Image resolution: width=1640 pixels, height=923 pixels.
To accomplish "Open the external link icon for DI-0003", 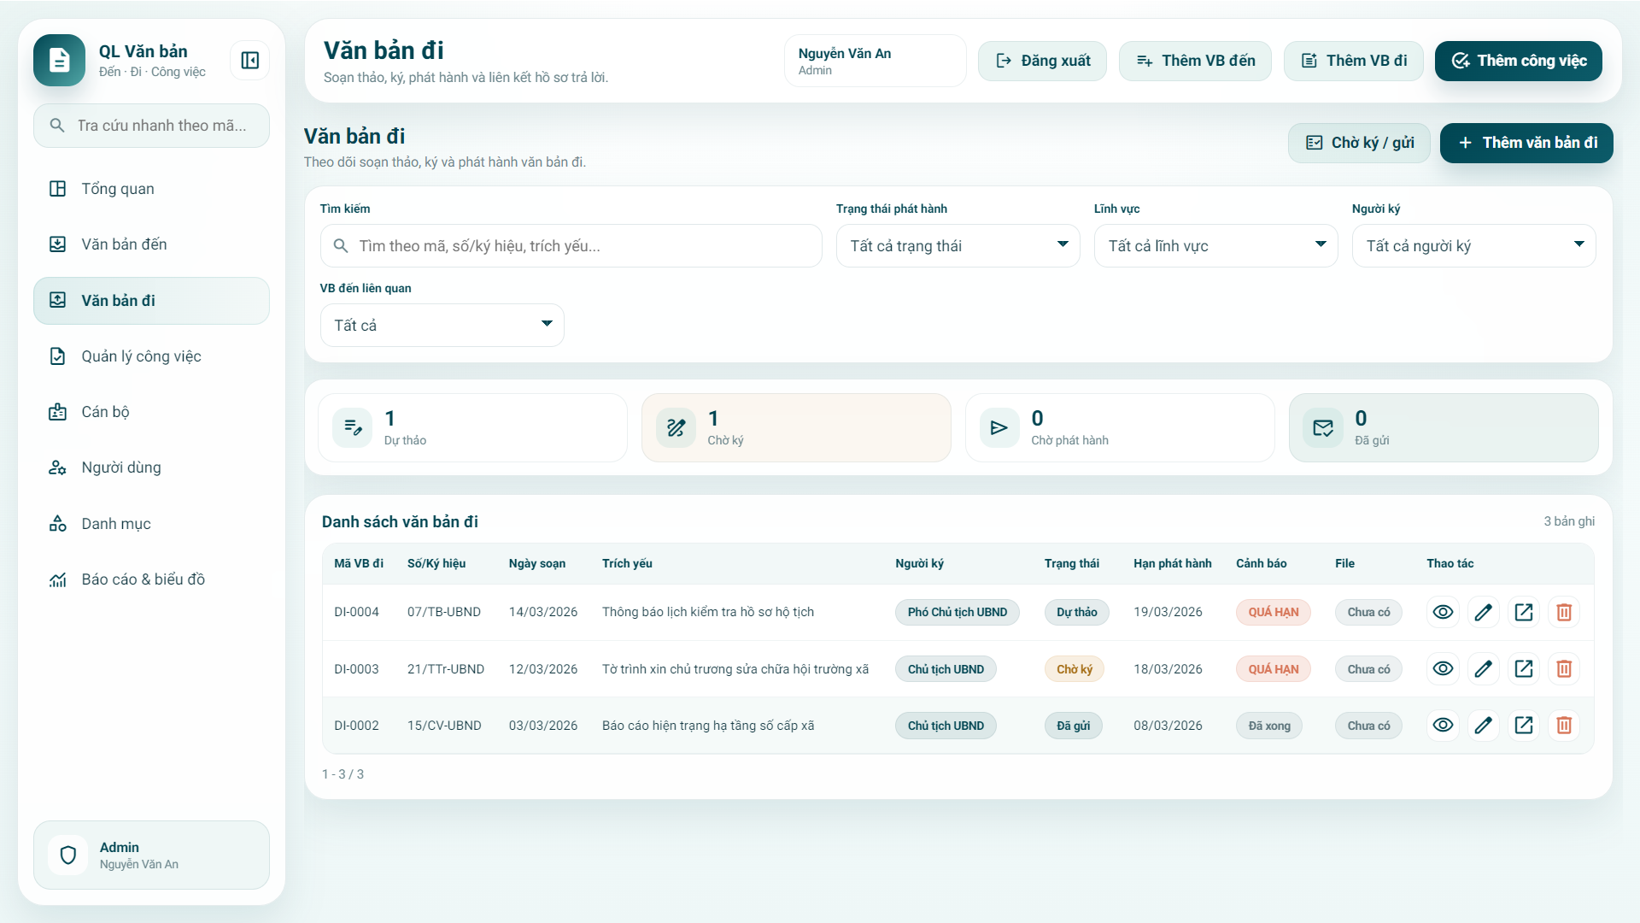I will [1524, 669].
